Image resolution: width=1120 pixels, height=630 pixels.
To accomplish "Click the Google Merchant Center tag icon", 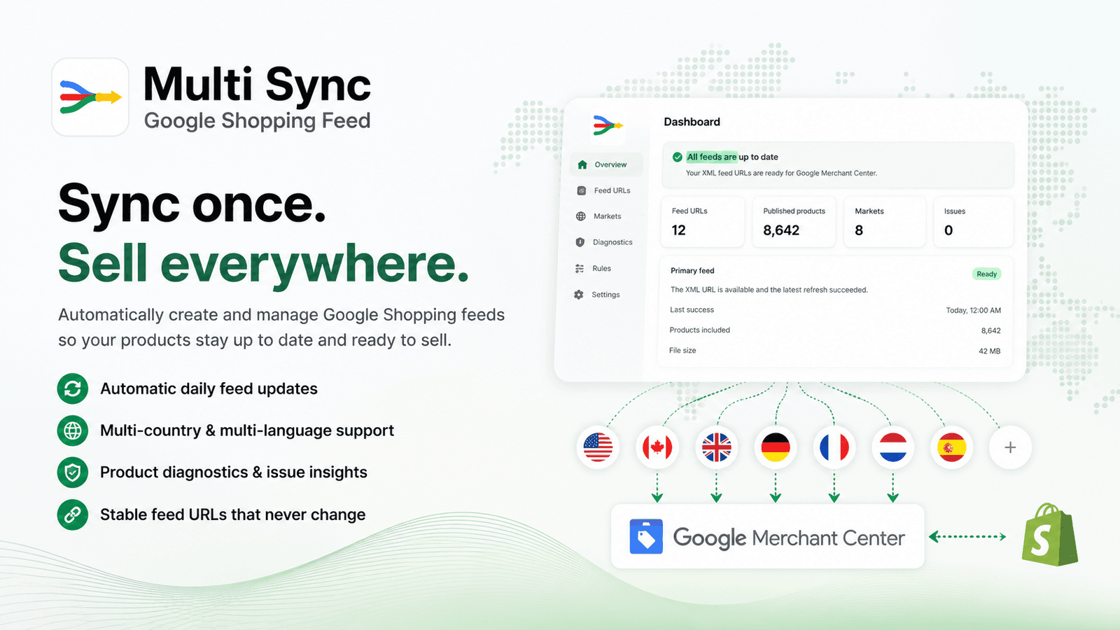I will coord(646,537).
